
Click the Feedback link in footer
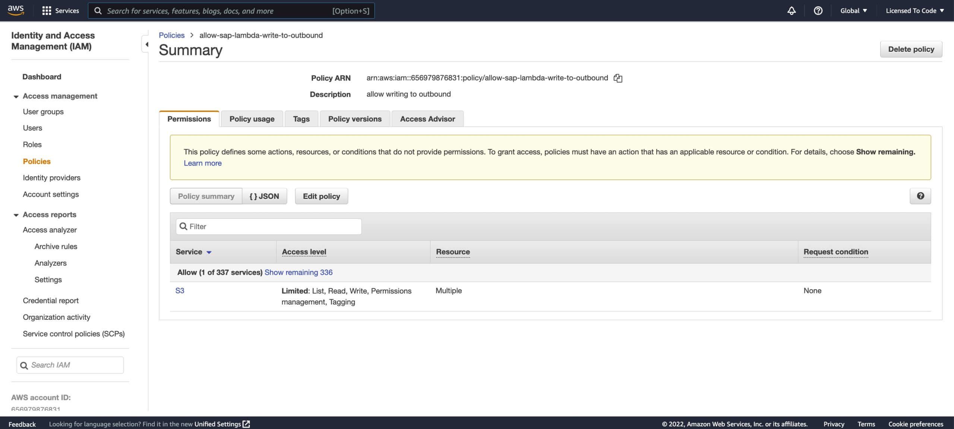(x=22, y=424)
